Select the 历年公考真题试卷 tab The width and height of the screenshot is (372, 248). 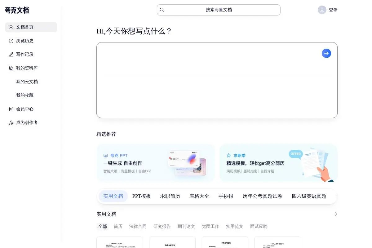coord(263,196)
